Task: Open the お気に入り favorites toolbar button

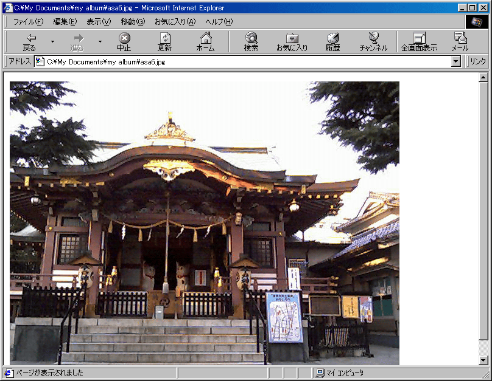Action: (292, 42)
